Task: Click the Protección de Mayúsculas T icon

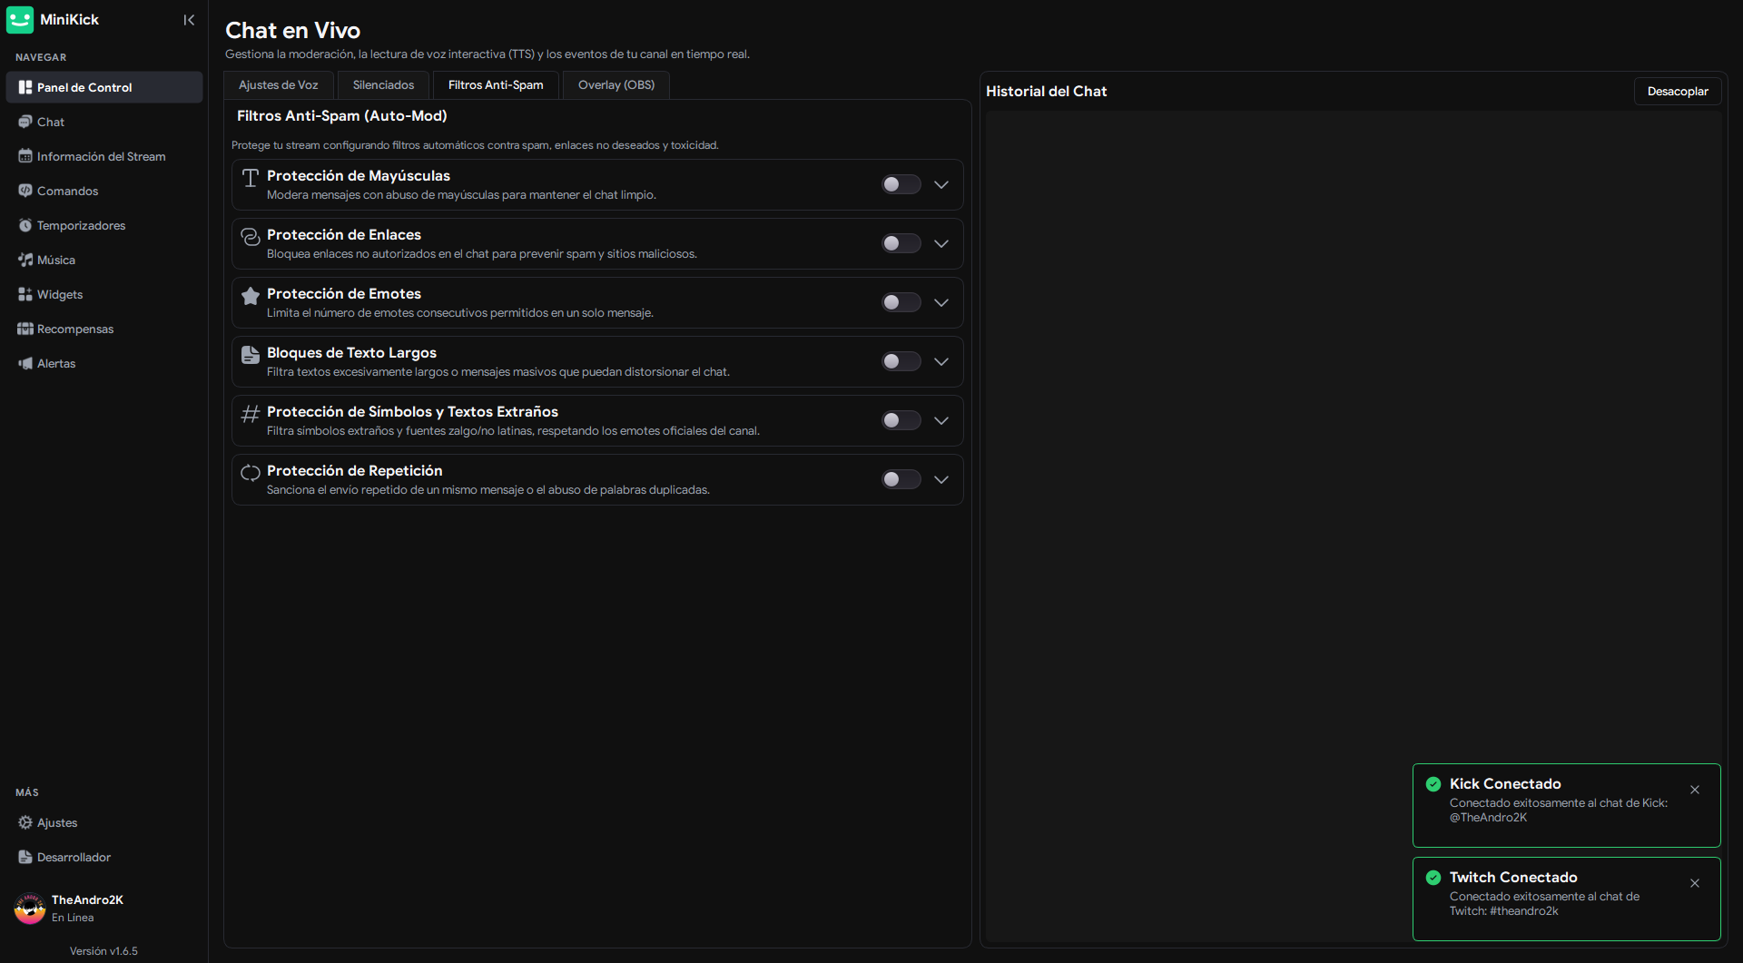Action: pyautogui.click(x=251, y=178)
